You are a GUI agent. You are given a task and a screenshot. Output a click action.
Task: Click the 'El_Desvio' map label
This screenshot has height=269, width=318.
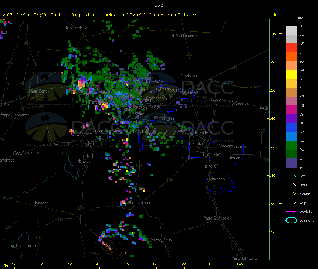(83, 134)
